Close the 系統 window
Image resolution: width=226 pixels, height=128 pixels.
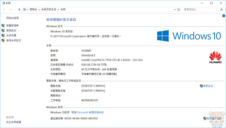click(x=221, y=3)
